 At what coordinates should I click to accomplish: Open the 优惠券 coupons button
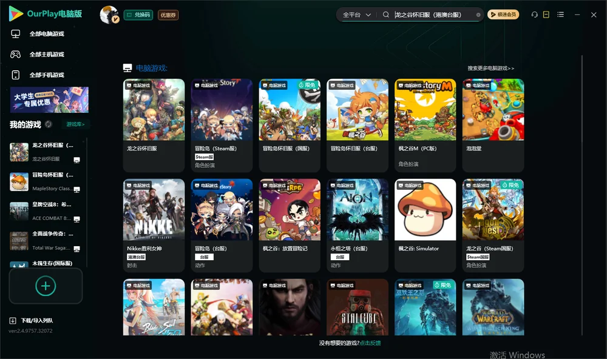pos(168,15)
